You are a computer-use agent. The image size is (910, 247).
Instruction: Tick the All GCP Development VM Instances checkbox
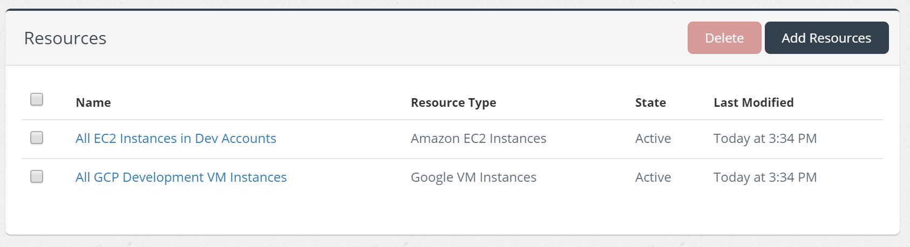coord(37,177)
